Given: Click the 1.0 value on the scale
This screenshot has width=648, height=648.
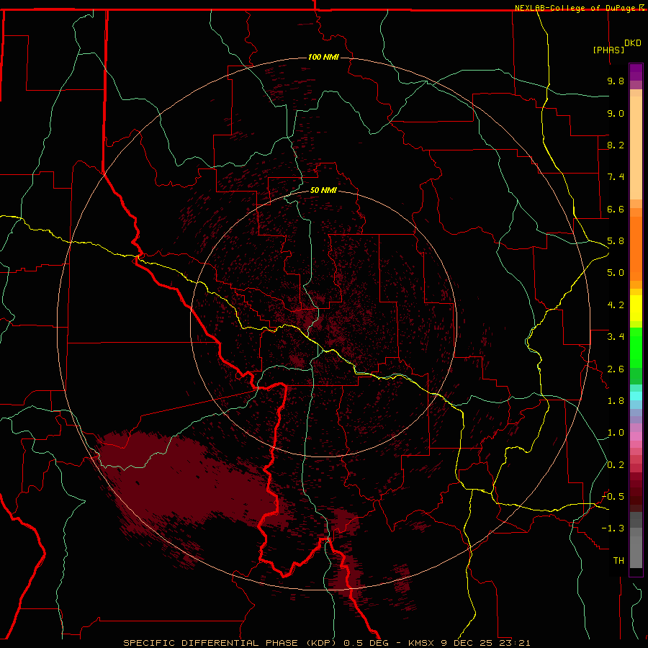Looking at the screenshot, I should click(616, 433).
